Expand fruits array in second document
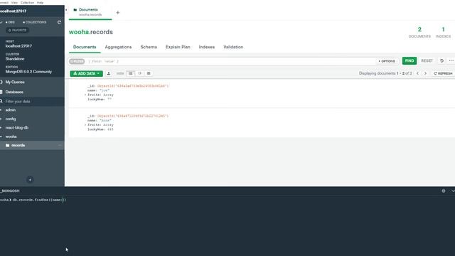Viewport: 455px width, 256px height. pos(85,125)
